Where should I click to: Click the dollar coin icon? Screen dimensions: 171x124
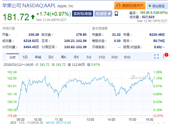tap(118, 5)
